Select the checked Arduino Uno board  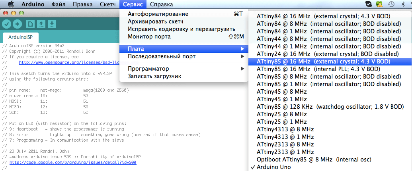[x=273, y=167]
